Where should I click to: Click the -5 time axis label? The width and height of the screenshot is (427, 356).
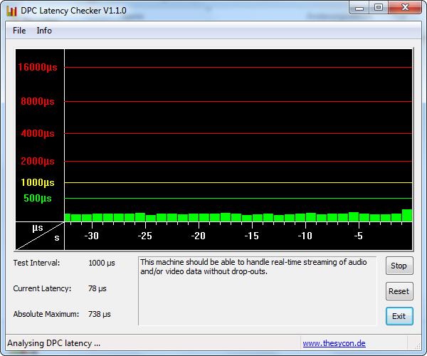[359, 236]
